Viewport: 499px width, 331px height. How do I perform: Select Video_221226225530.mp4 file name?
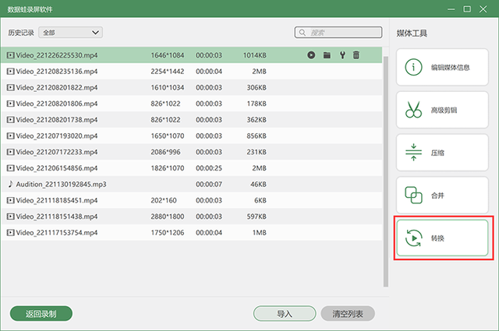pyautogui.click(x=57, y=55)
